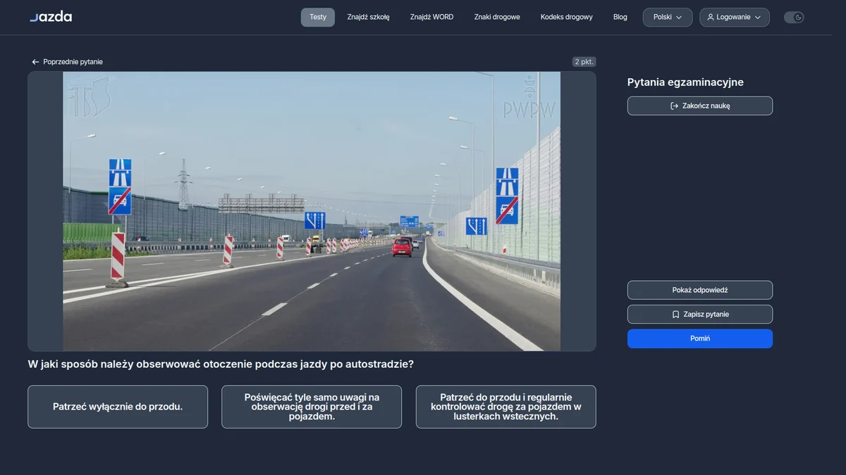Expand the Polski language dropdown
Viewport: 846px width, 475px height.
pyautogui.click(x=668, y=17)
